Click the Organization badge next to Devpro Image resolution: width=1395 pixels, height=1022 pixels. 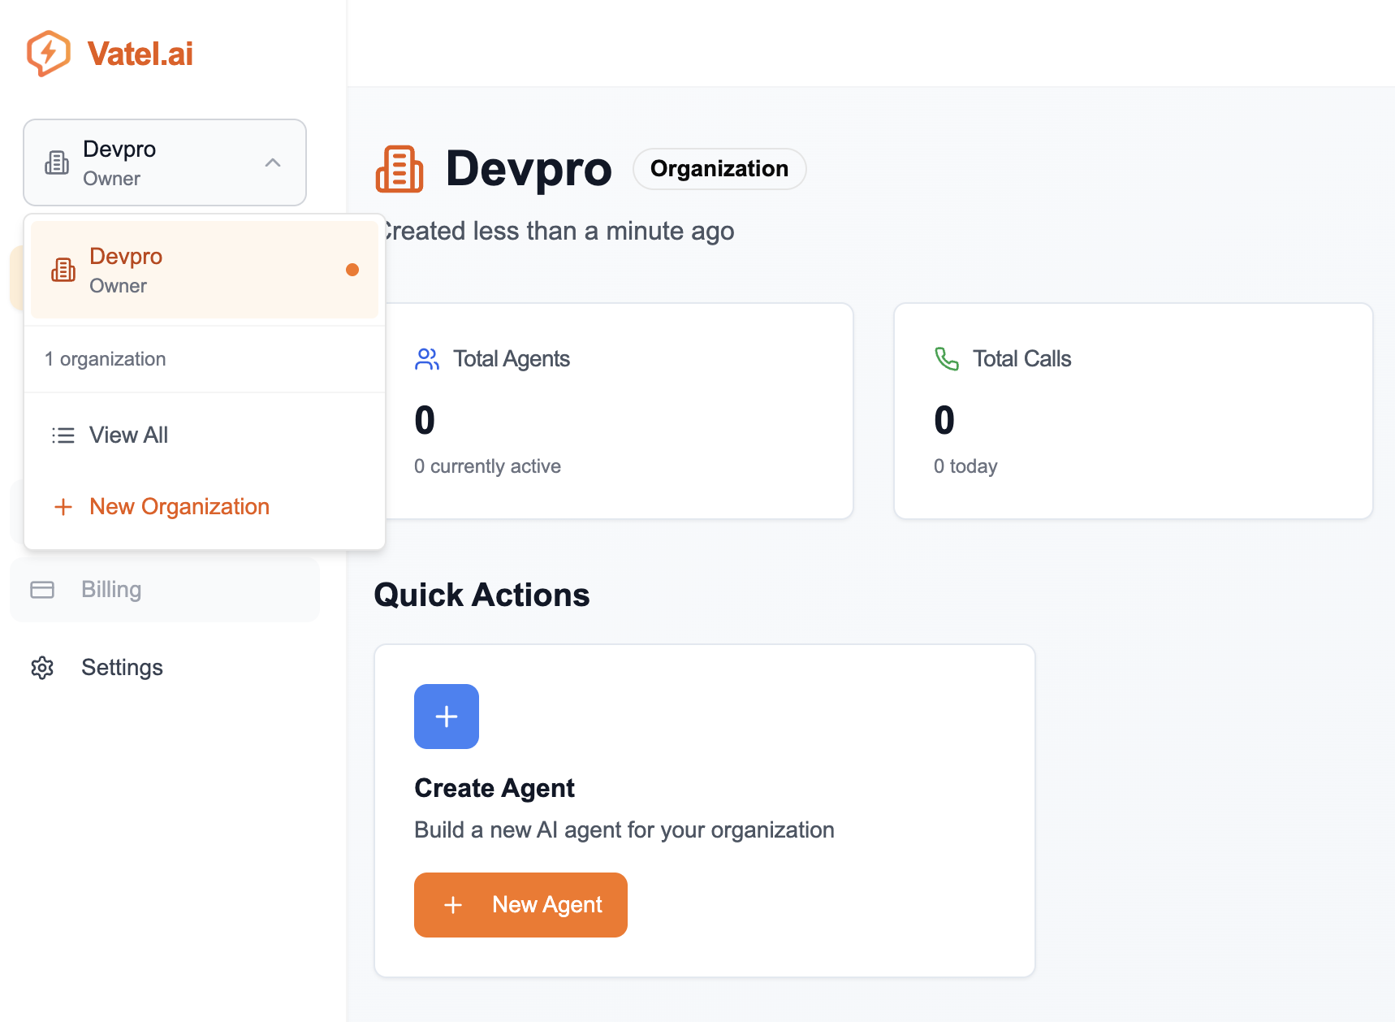pyautogui.click(x=719, y=169)
